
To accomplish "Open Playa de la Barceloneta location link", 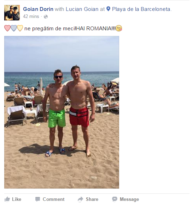I will pyautogui.click(x=141, y=9).
